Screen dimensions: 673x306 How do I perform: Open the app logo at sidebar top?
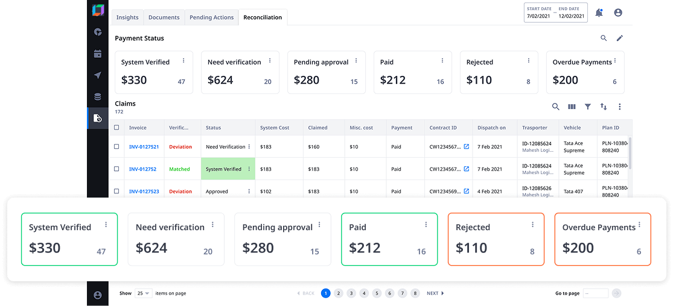[x=98, y=11]
